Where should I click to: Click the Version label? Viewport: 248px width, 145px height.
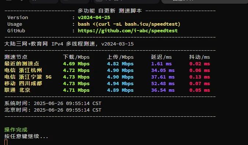pos(18,17)
